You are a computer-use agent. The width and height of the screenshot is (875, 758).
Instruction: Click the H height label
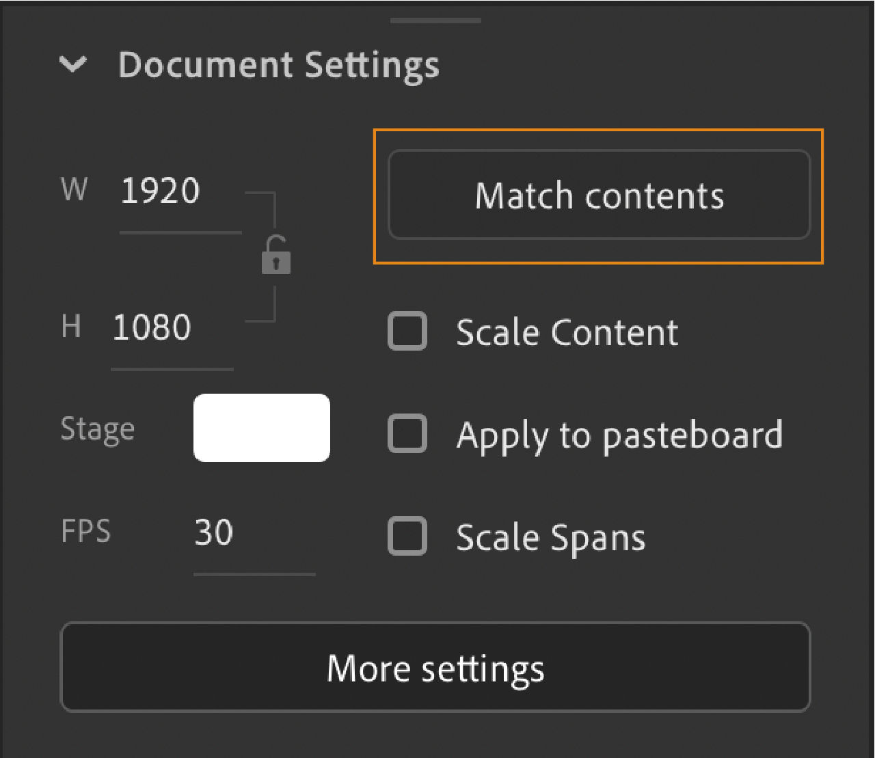pyautogui.click(x=71, y=326)
